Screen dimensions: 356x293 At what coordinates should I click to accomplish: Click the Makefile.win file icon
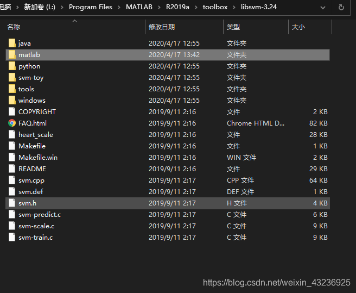click(x=12, y=157)
